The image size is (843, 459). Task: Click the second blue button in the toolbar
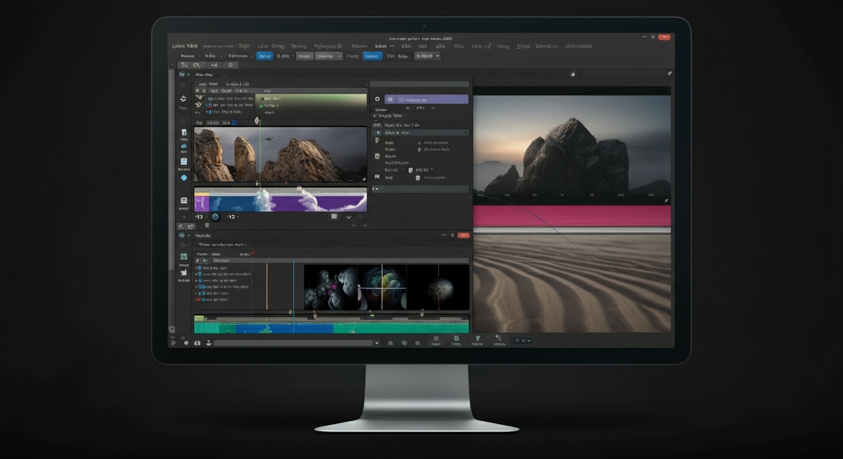(372, 56)
